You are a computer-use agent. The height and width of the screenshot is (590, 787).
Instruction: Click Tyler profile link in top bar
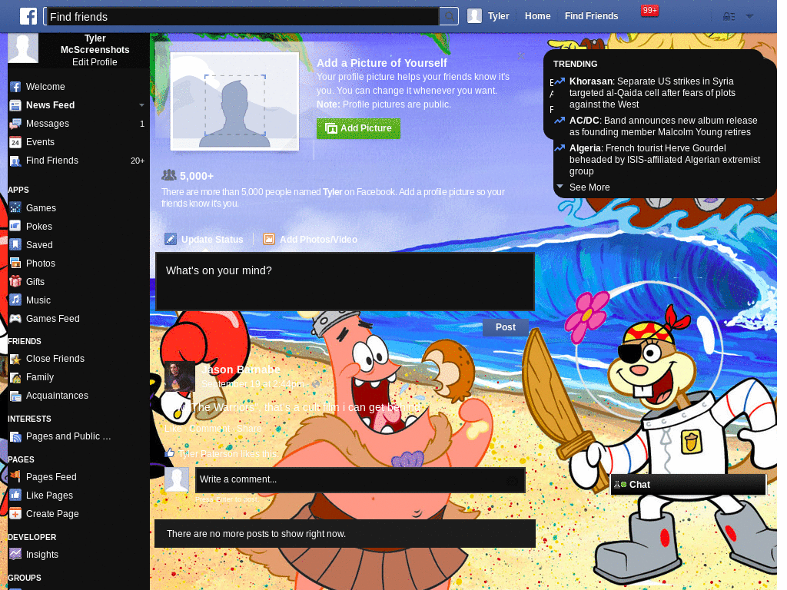coord(498,16)
